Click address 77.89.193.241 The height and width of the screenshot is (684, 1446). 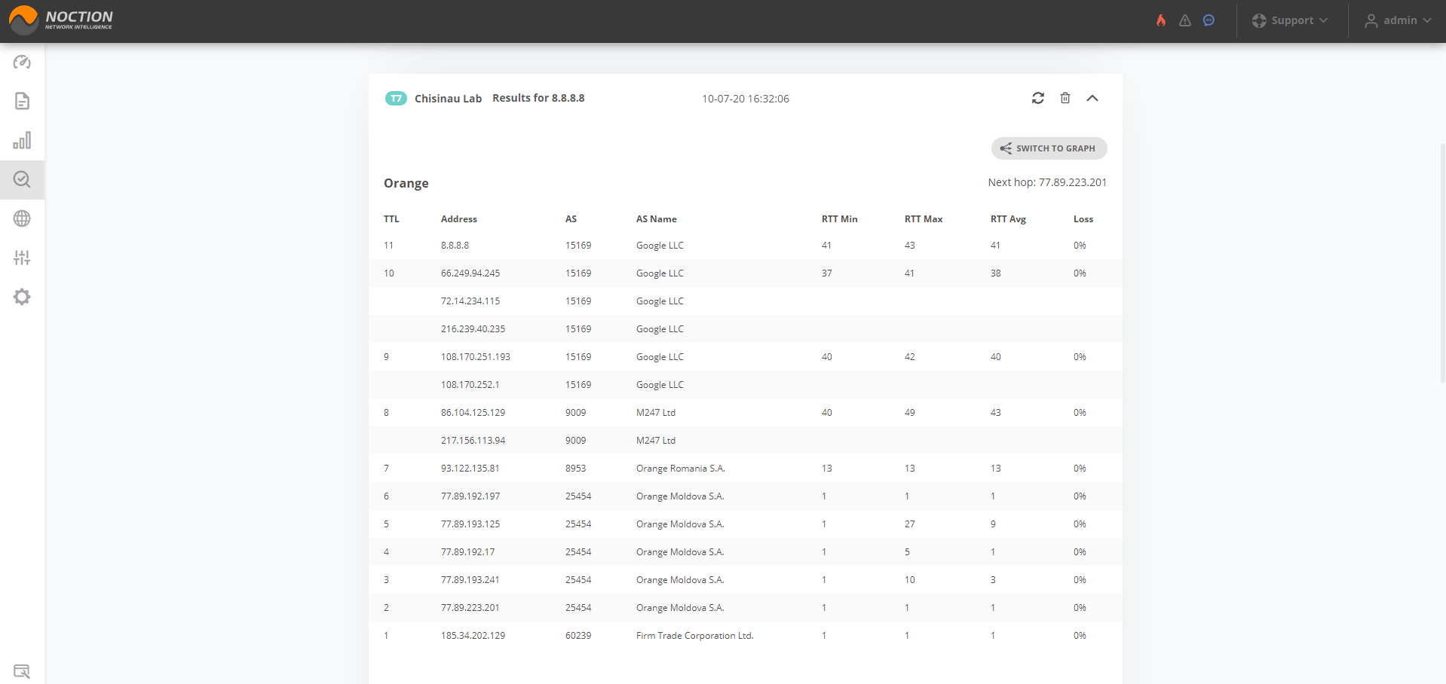tap(470, 580)
